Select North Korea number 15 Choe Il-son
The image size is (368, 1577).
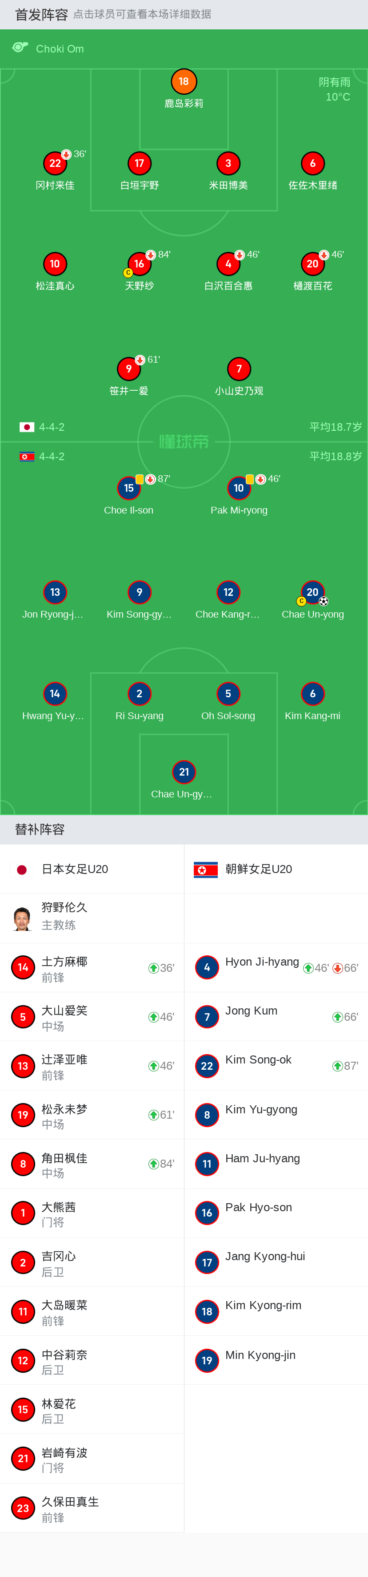point(128,488)
